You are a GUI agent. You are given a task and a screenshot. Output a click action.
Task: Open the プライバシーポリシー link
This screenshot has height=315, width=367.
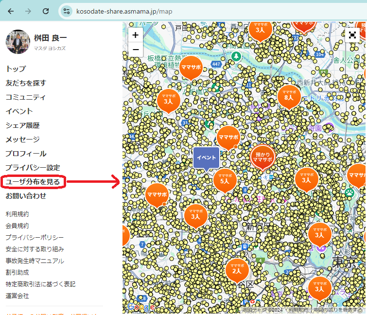(x=35, y=237)
